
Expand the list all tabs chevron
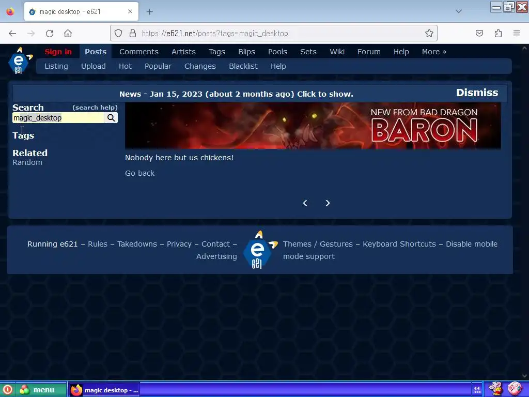point(459,11)
